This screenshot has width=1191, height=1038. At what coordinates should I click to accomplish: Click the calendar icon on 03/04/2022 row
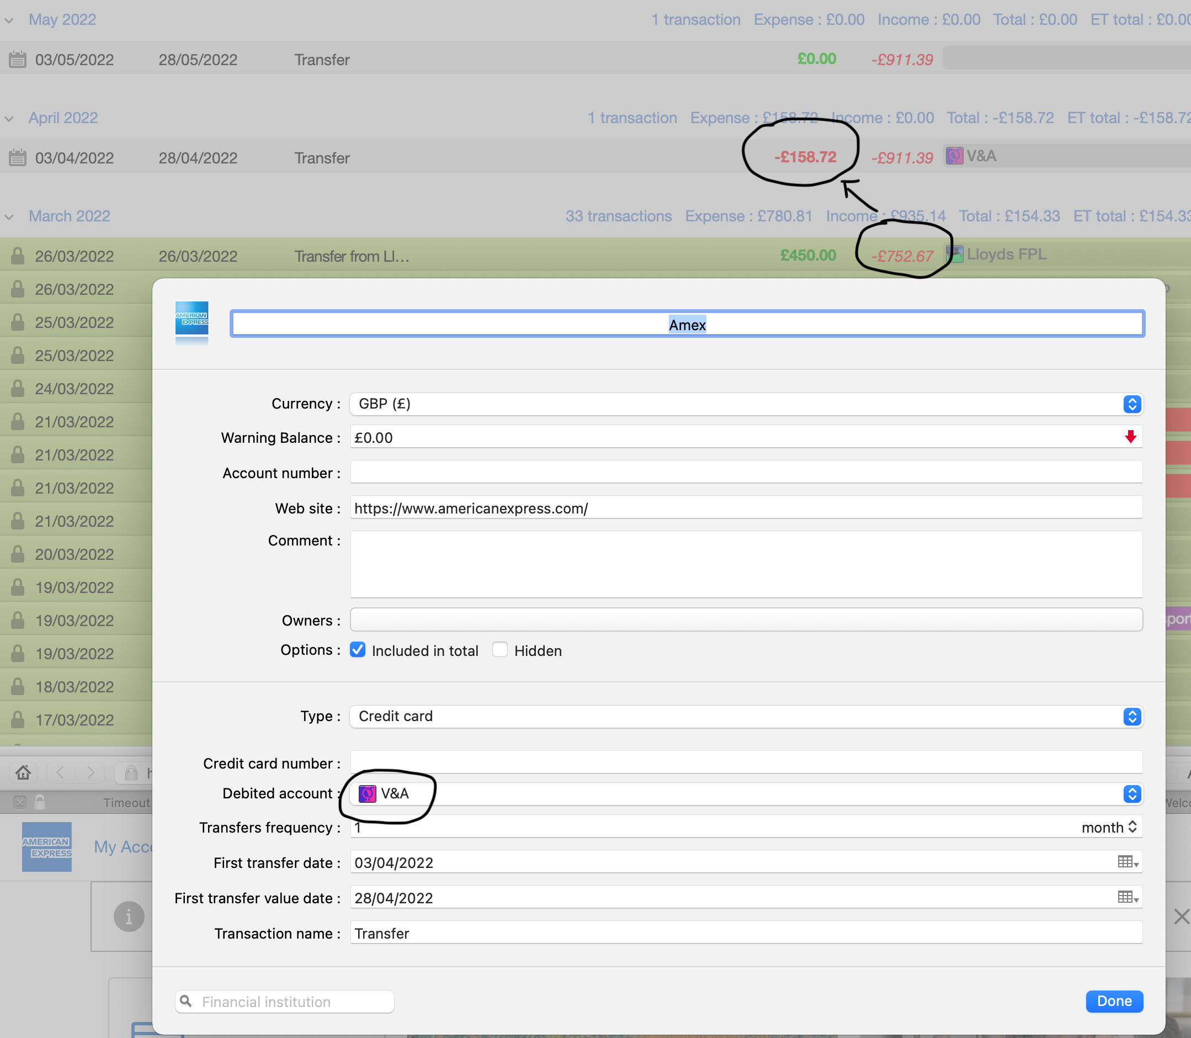[x=17, y=157]
